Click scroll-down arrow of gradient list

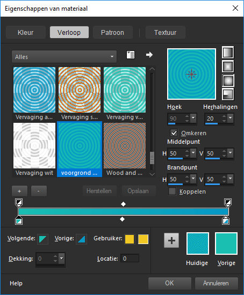pyautogui.click(x=152, y=174)
